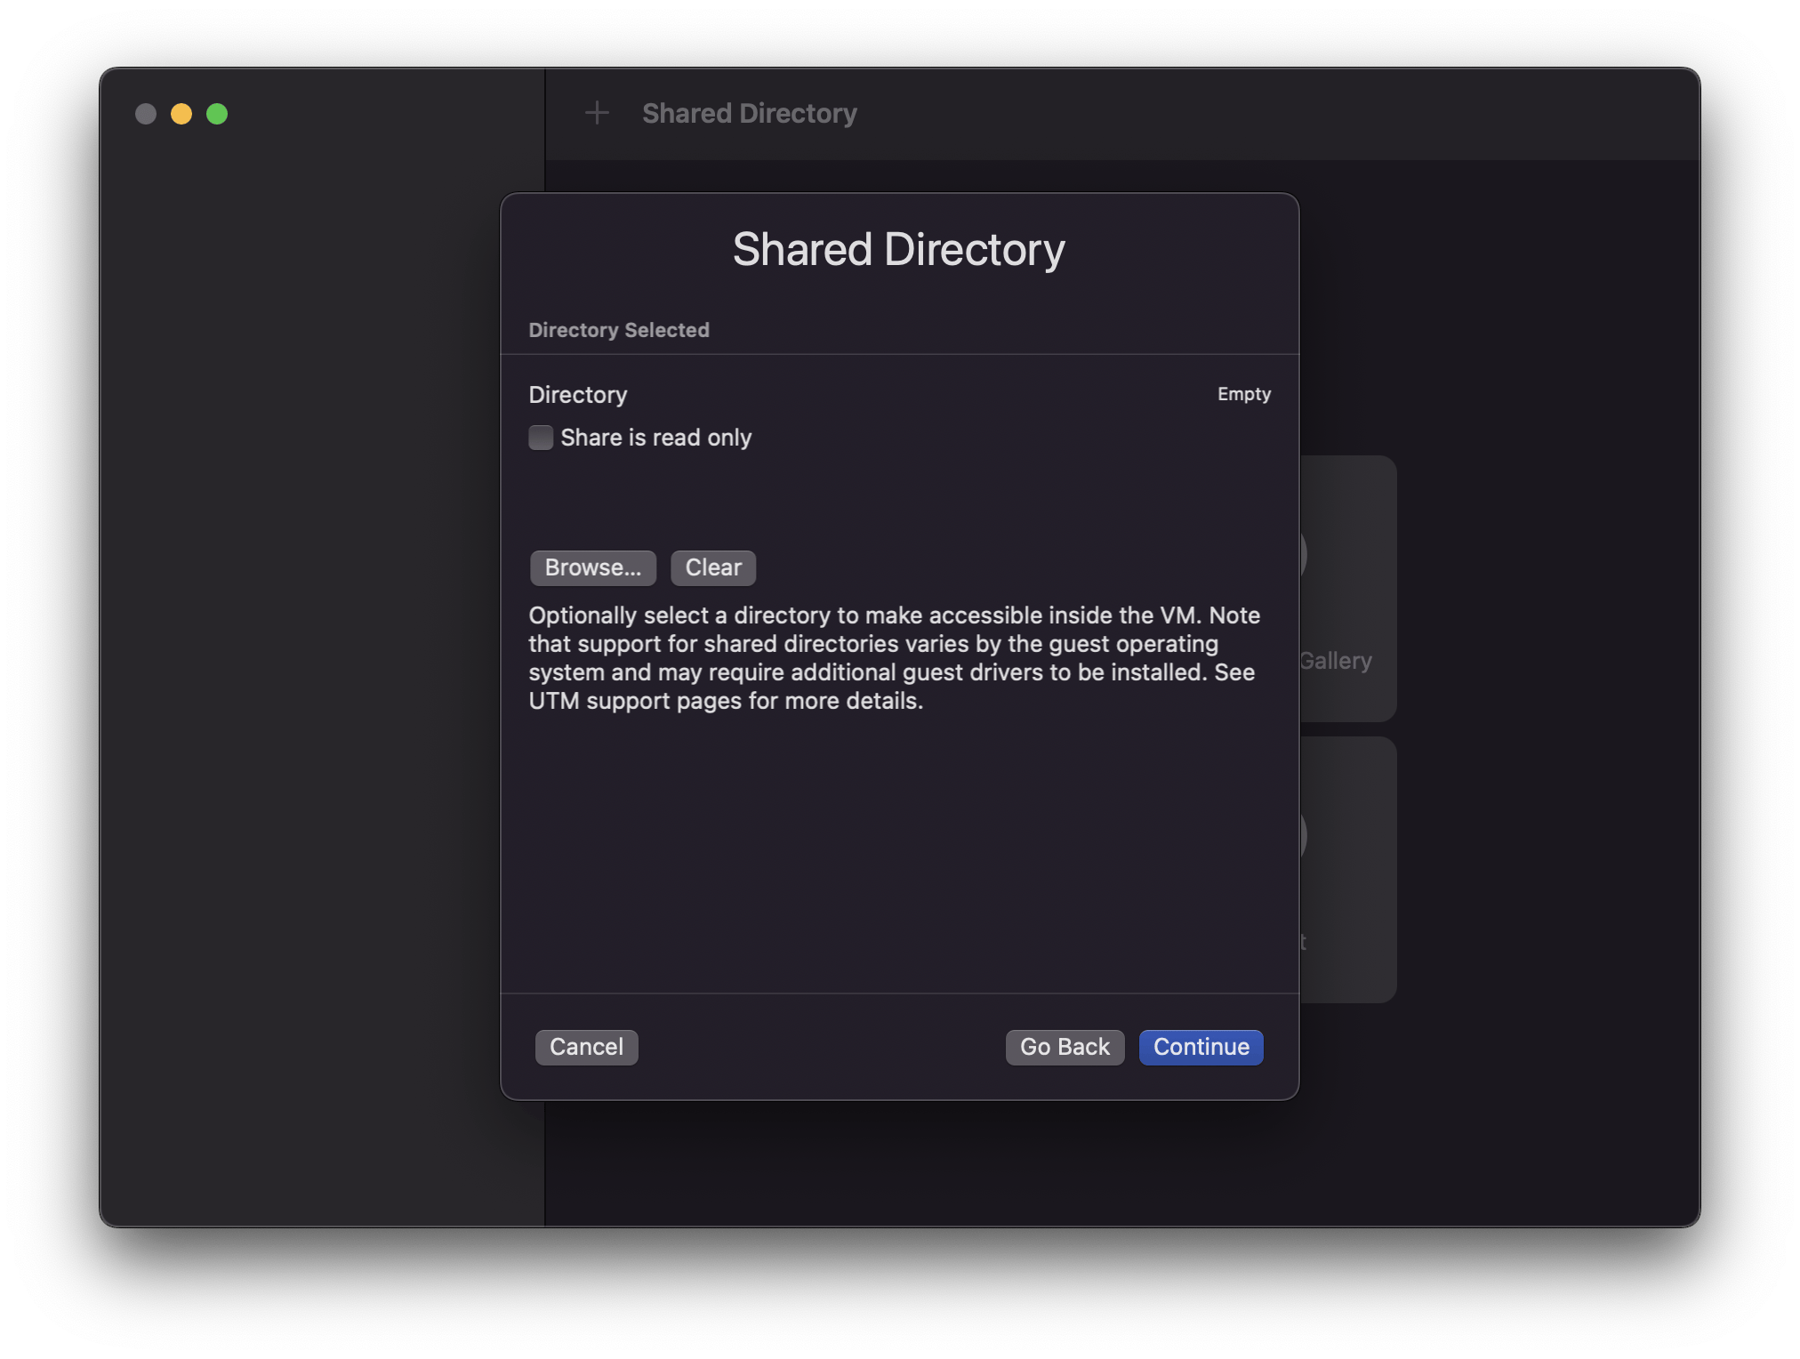Cancel the Shared Directory wizard
Viewport: 1800px width, 1359px height.
click(586, 1047)
